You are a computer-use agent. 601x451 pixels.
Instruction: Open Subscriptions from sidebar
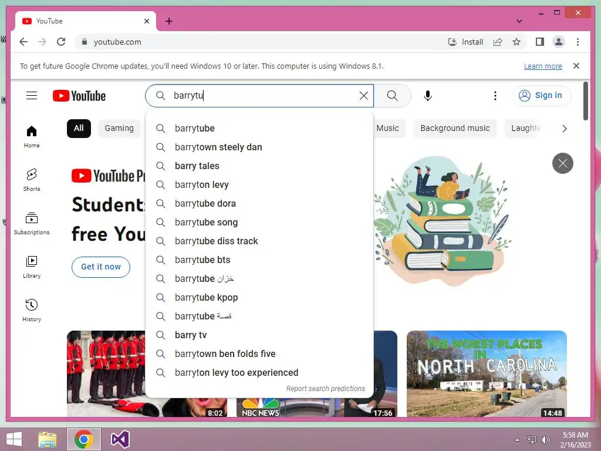(32, 224)
